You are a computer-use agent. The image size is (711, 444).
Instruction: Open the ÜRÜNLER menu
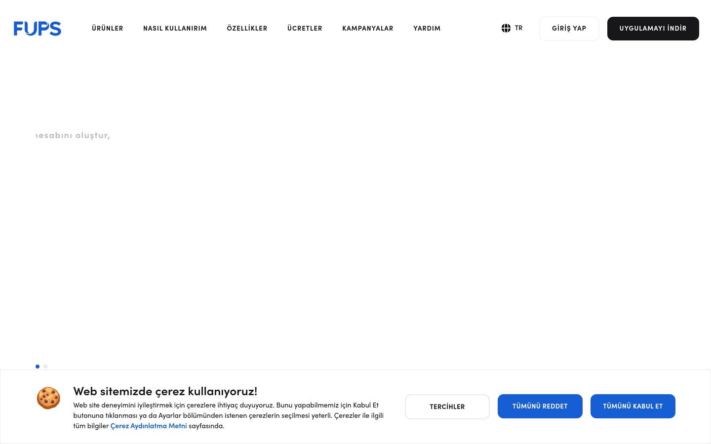click(x=108, y=28)
